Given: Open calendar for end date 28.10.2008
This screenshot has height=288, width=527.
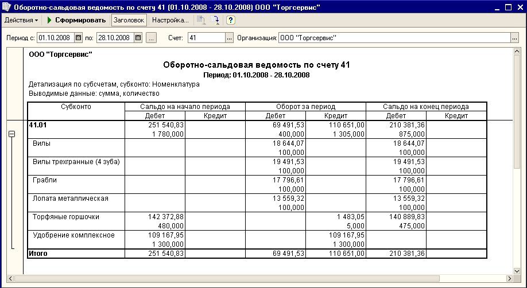Looking at the screenshot, I should [x=138, y=38].
